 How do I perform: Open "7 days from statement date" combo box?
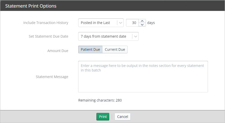[105, 36]
